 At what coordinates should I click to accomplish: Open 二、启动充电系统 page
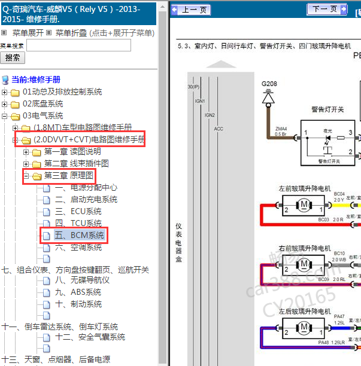point(86,200)
